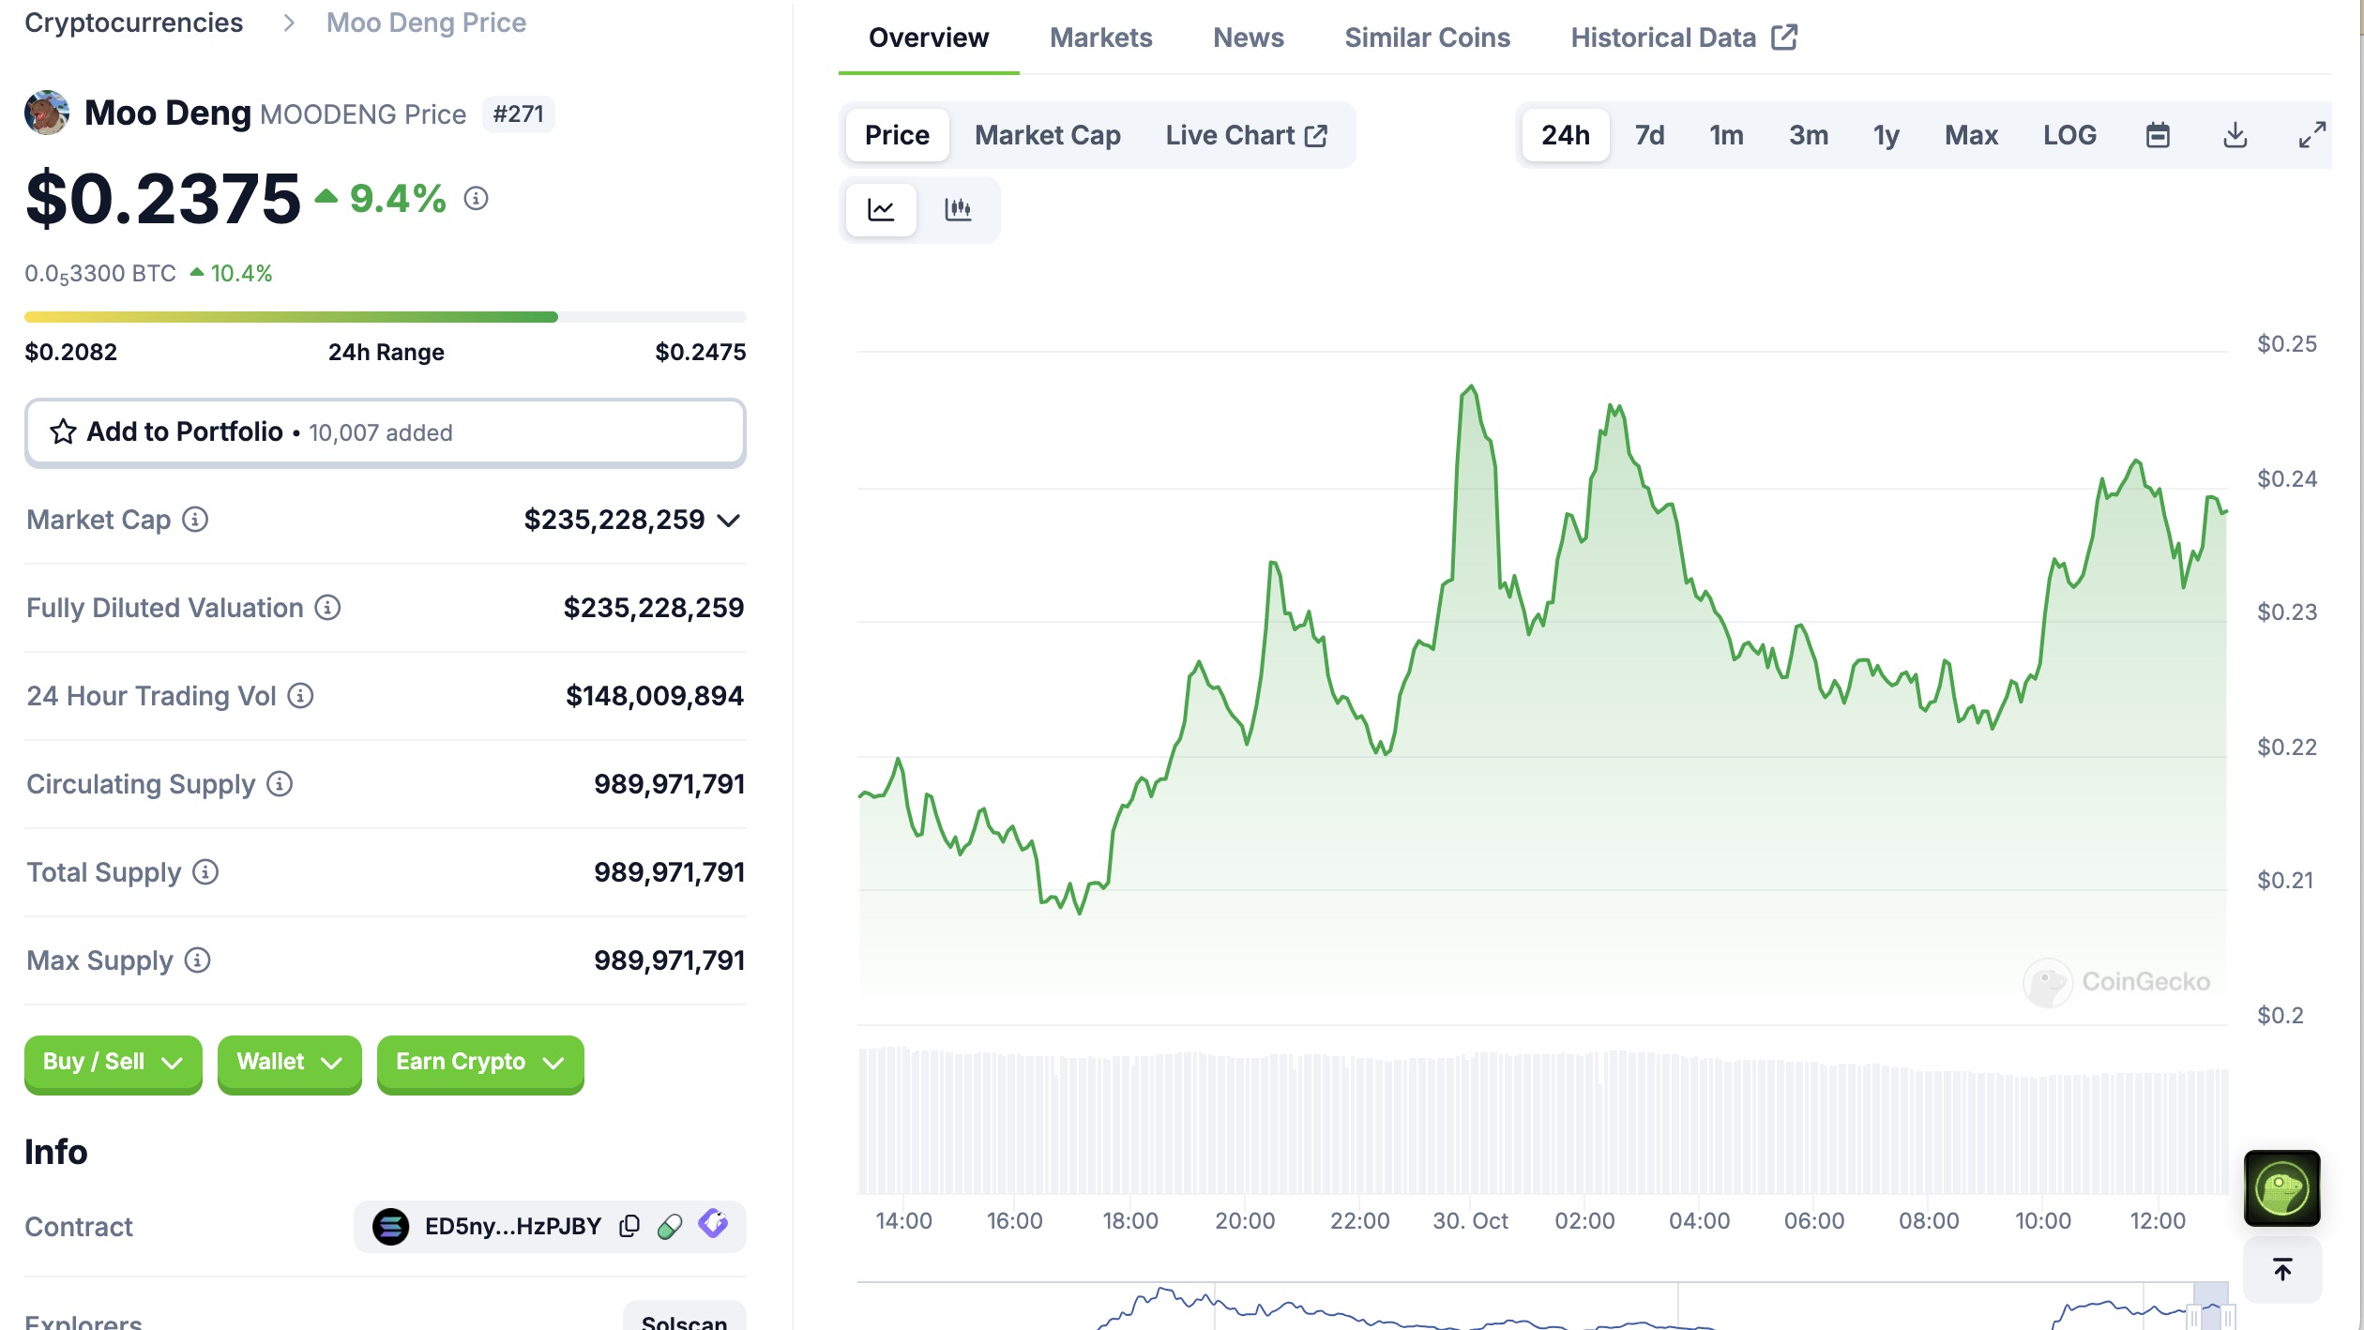Open the Overview tab
Image resolution: width=2364 pixels, height=1330 pixels.
pos(928,38)
